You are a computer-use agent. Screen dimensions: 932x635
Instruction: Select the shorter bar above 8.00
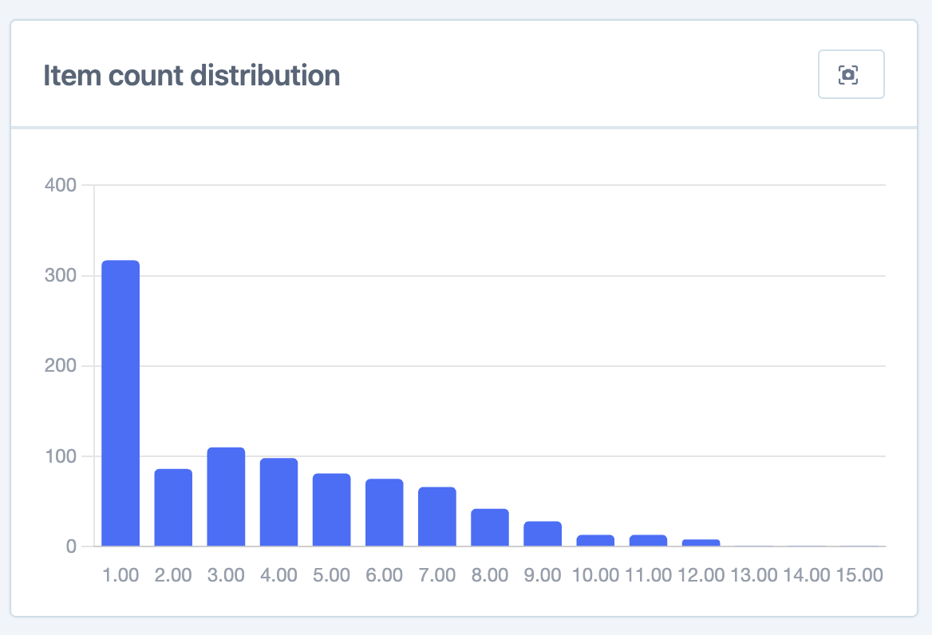click(x=490, y=527)
